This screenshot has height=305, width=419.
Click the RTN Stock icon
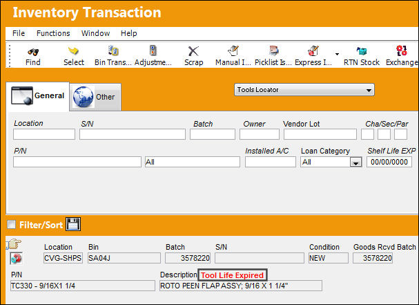click(362, 50)
